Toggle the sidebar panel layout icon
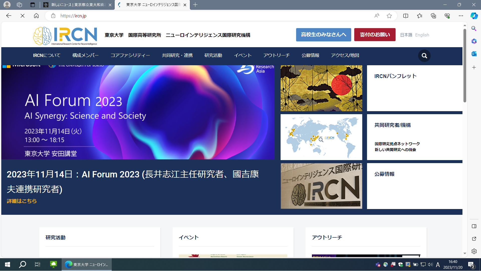 [474, 226]
